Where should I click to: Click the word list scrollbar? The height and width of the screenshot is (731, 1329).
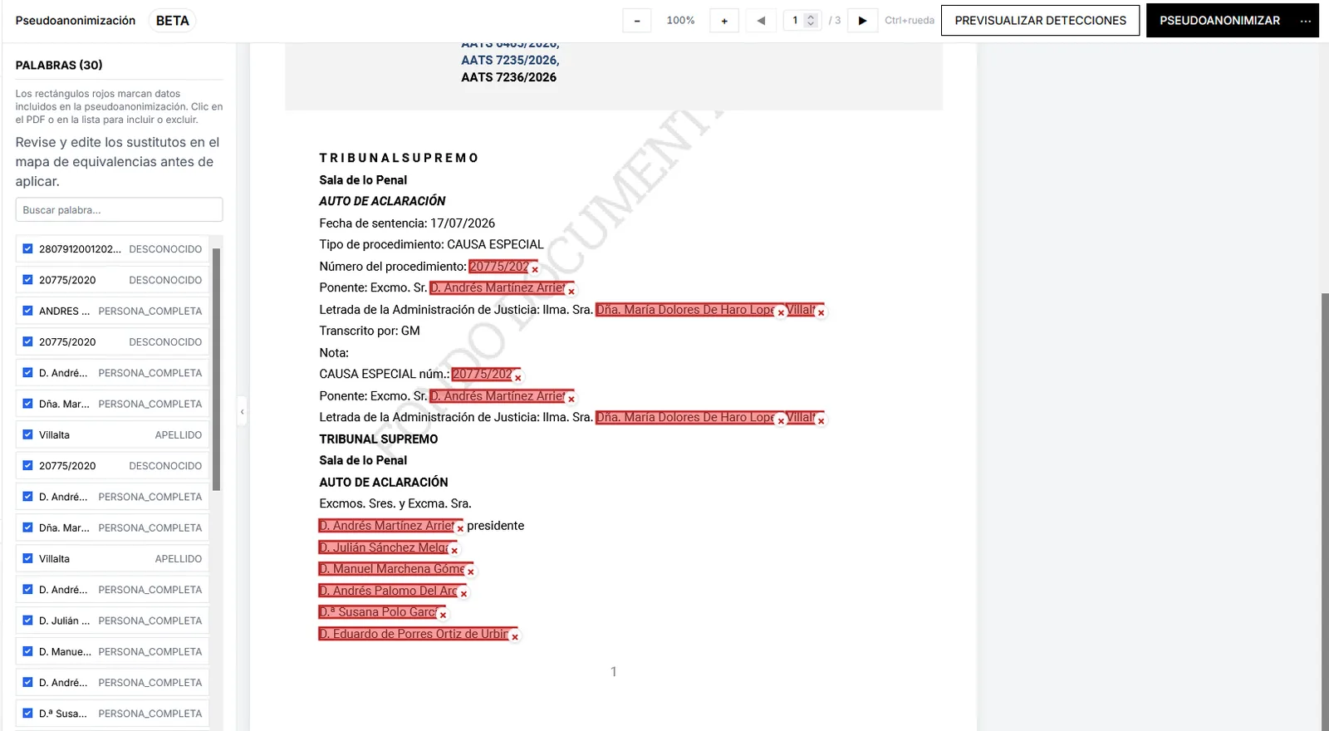point(216,369)
